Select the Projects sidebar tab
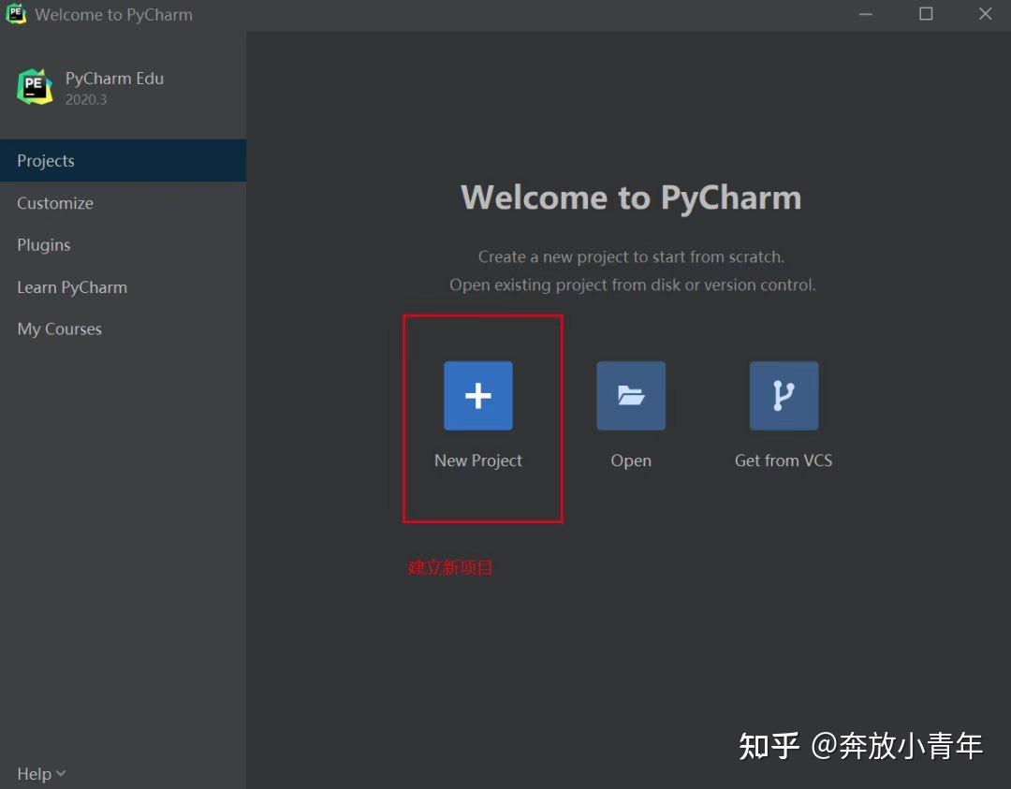 [45, 160]
